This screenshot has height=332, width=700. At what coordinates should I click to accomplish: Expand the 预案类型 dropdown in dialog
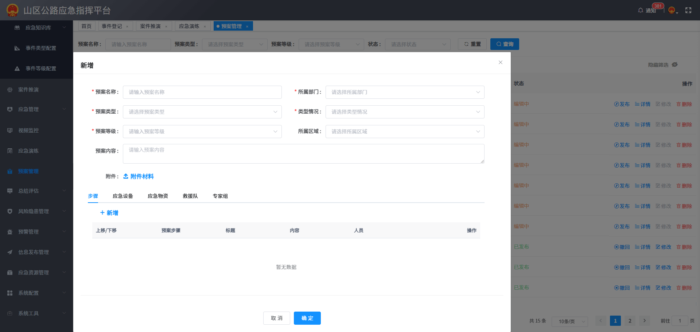click(202, 112)
